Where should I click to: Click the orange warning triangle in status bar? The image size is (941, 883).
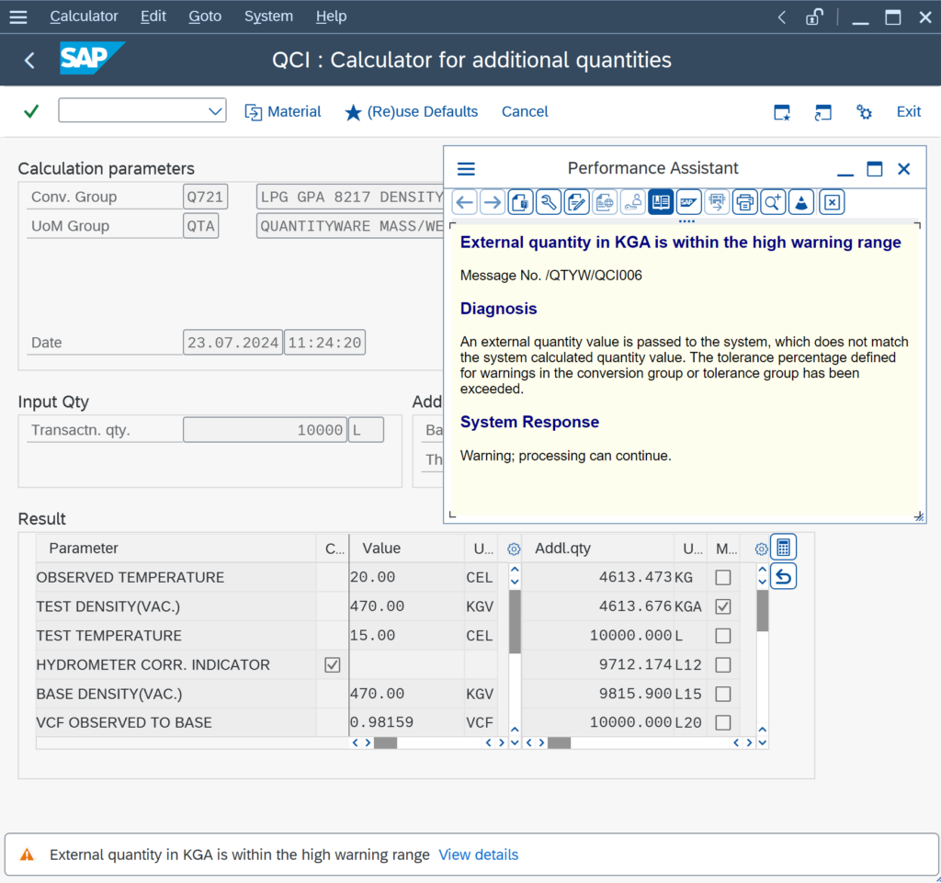coord(27,855)
